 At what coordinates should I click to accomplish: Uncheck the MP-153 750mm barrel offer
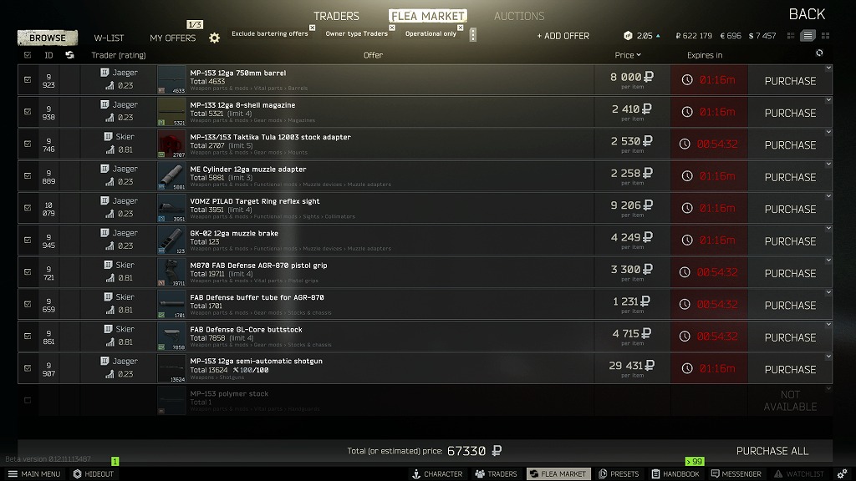pos(28,79)
